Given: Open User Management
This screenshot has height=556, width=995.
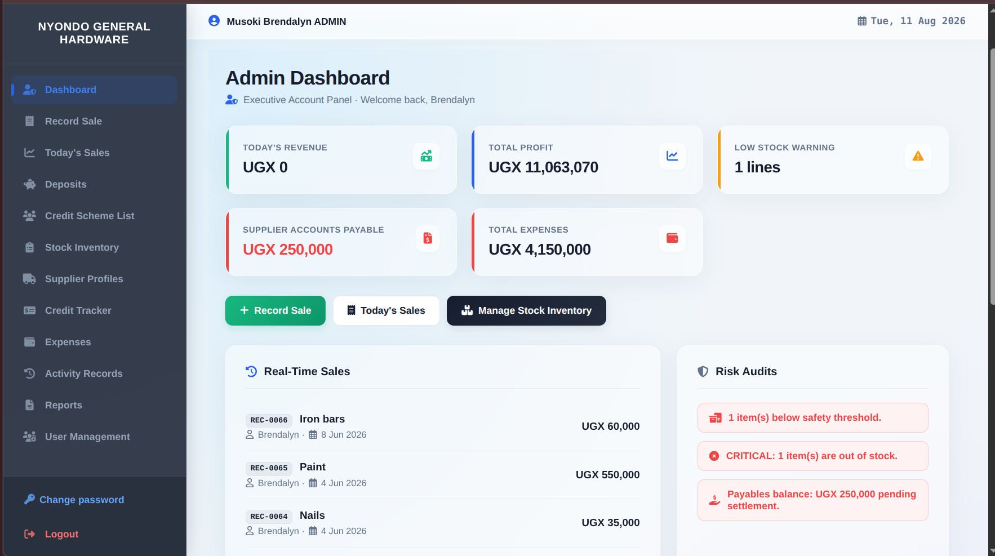Looking at the screenshot, I should (94, 437).
